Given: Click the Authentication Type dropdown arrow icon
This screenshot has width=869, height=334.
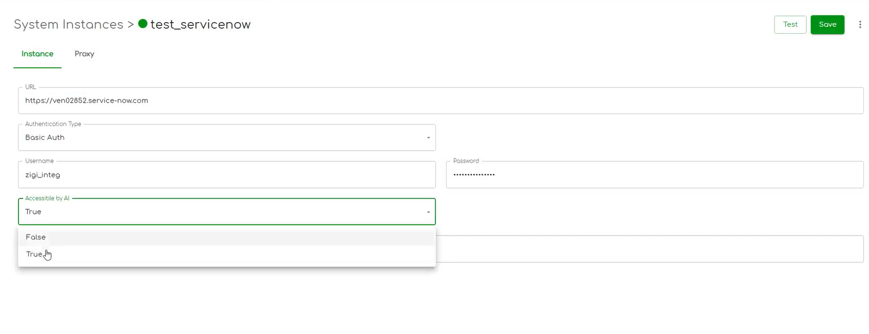Looking at the screenshot, I should click(x=428, y=137).
